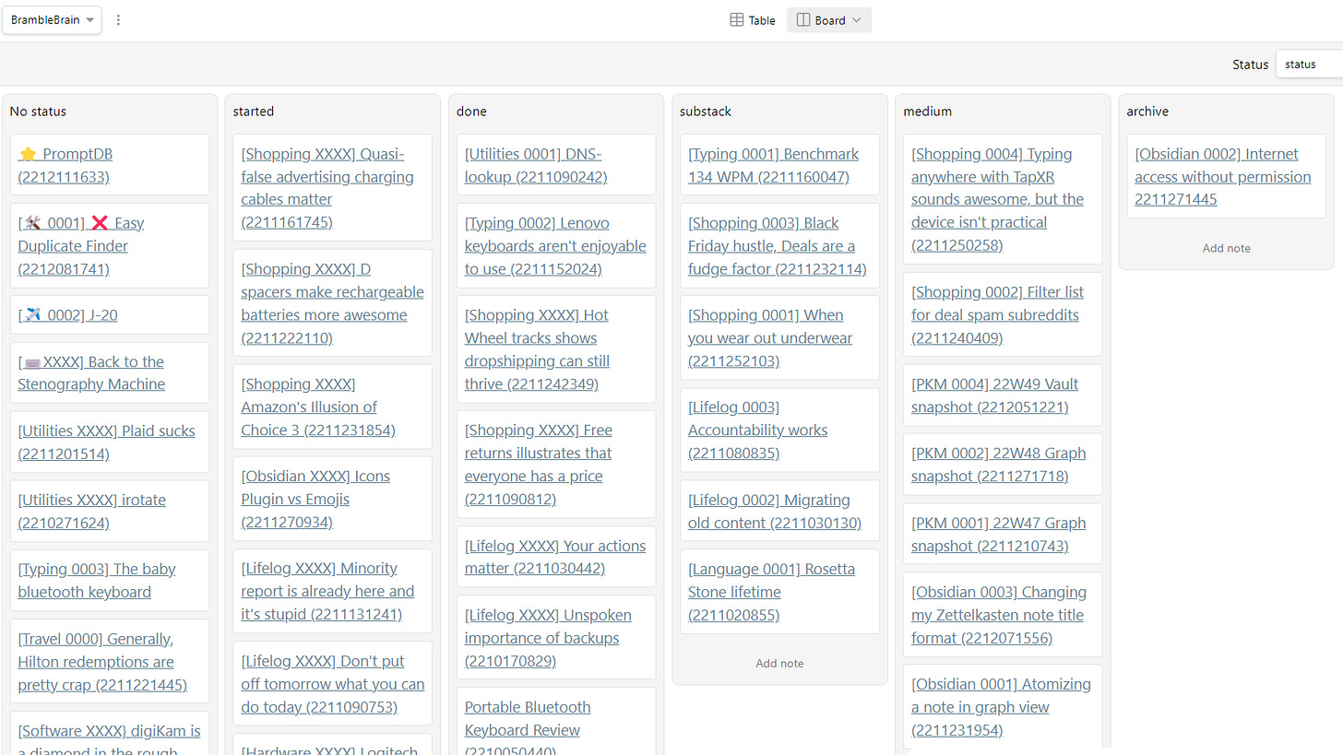This screenshot has height=755, width=1343.
Task: Open the PromptDB (2212111633) note
Action: (x=110, y=165)
